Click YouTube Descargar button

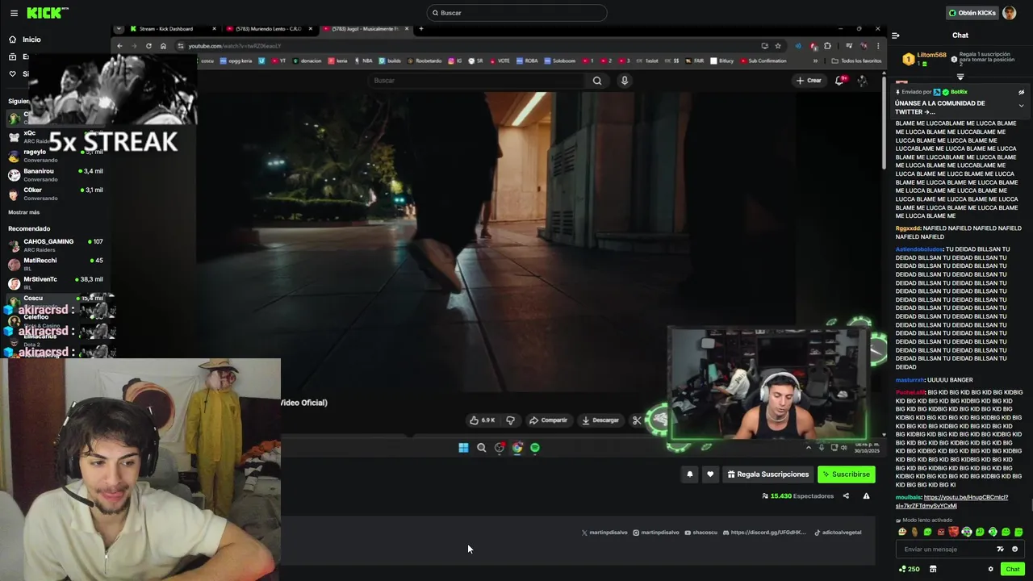point(600,420)
